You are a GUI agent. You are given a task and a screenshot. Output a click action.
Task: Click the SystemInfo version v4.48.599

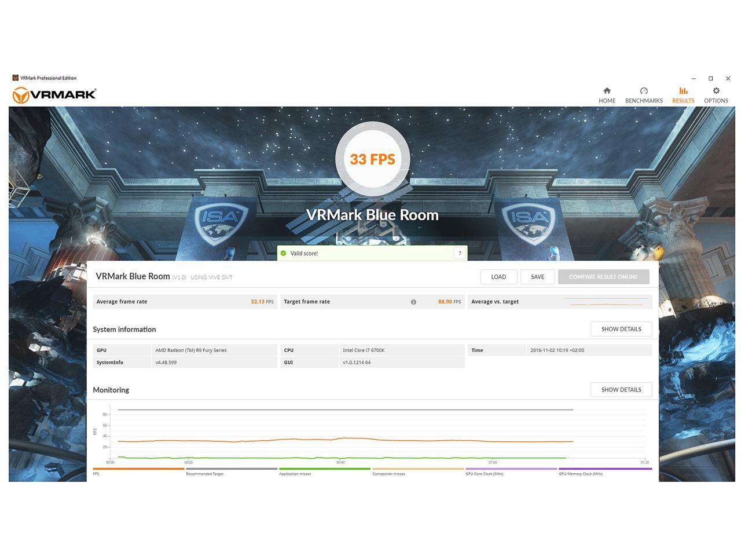click(166, 363)
